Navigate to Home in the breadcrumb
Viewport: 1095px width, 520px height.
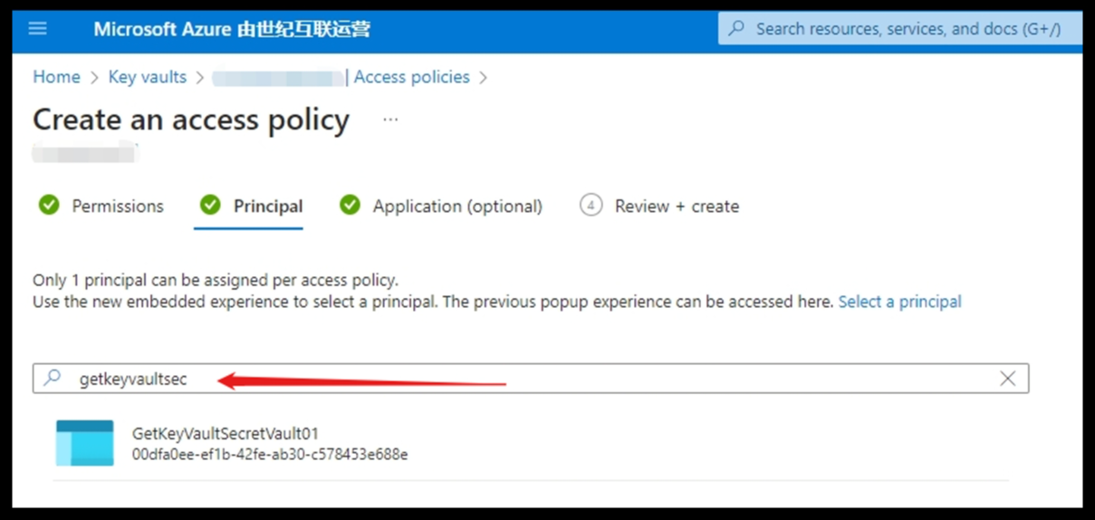point(56,77)
